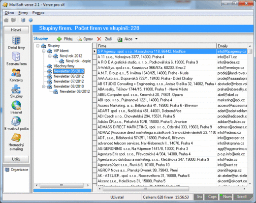Screen dimensions: 256x203
Task: Select Nový rok - dopis tree item
Action: (78, 61)
